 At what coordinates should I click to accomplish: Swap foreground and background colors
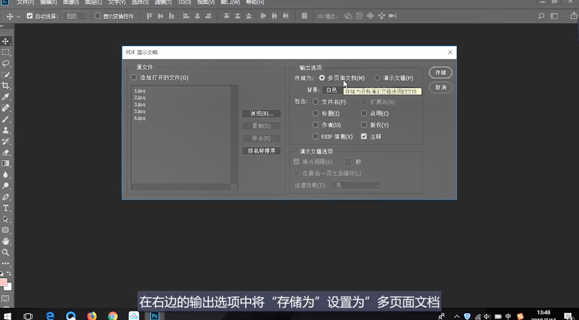coord(9,273)
